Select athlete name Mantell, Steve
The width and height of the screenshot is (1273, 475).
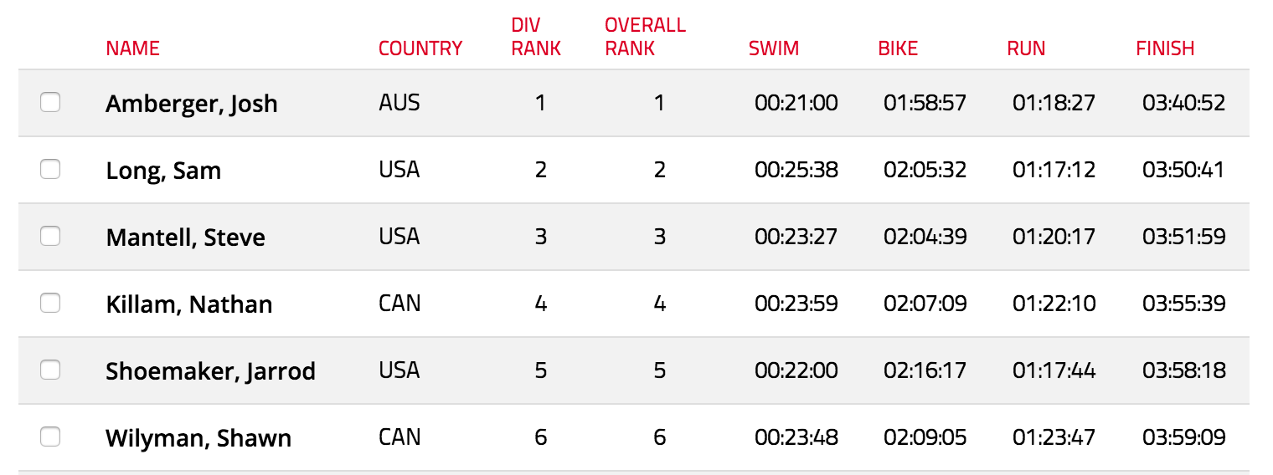point(185,238)
